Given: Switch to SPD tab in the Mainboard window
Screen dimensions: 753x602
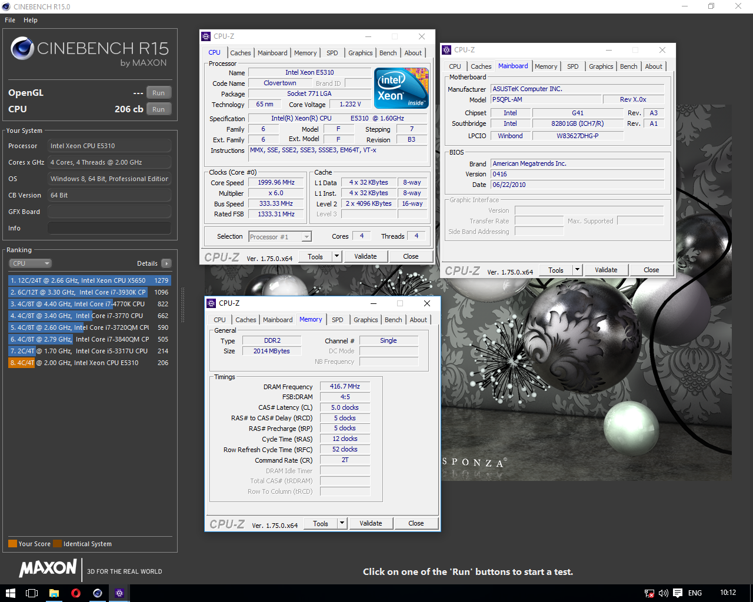Looking at the screenshot, I should tap(573, 66).
